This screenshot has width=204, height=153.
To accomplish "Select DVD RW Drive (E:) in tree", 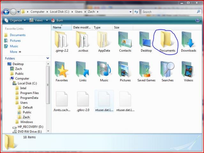I will coord(30,132).
